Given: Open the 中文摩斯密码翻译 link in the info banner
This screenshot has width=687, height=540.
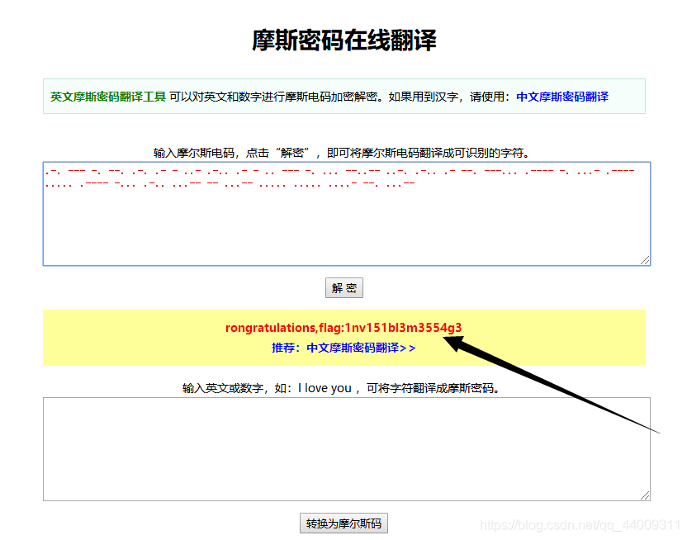Looking at the screenshot, I should tap(562, 97).
